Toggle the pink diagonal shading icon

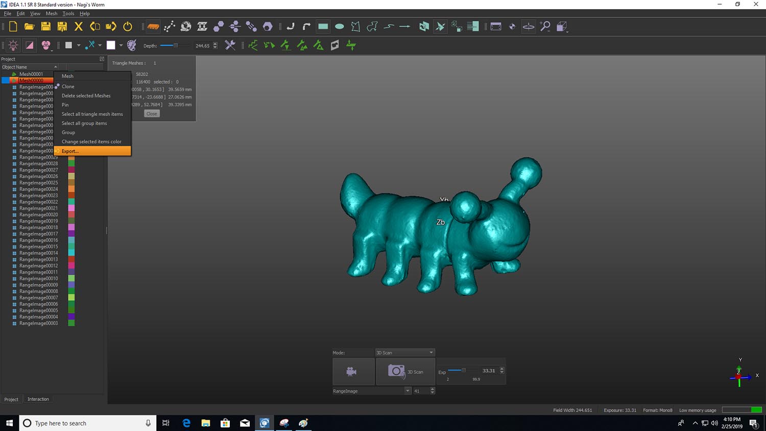click(x=30, y=45)
